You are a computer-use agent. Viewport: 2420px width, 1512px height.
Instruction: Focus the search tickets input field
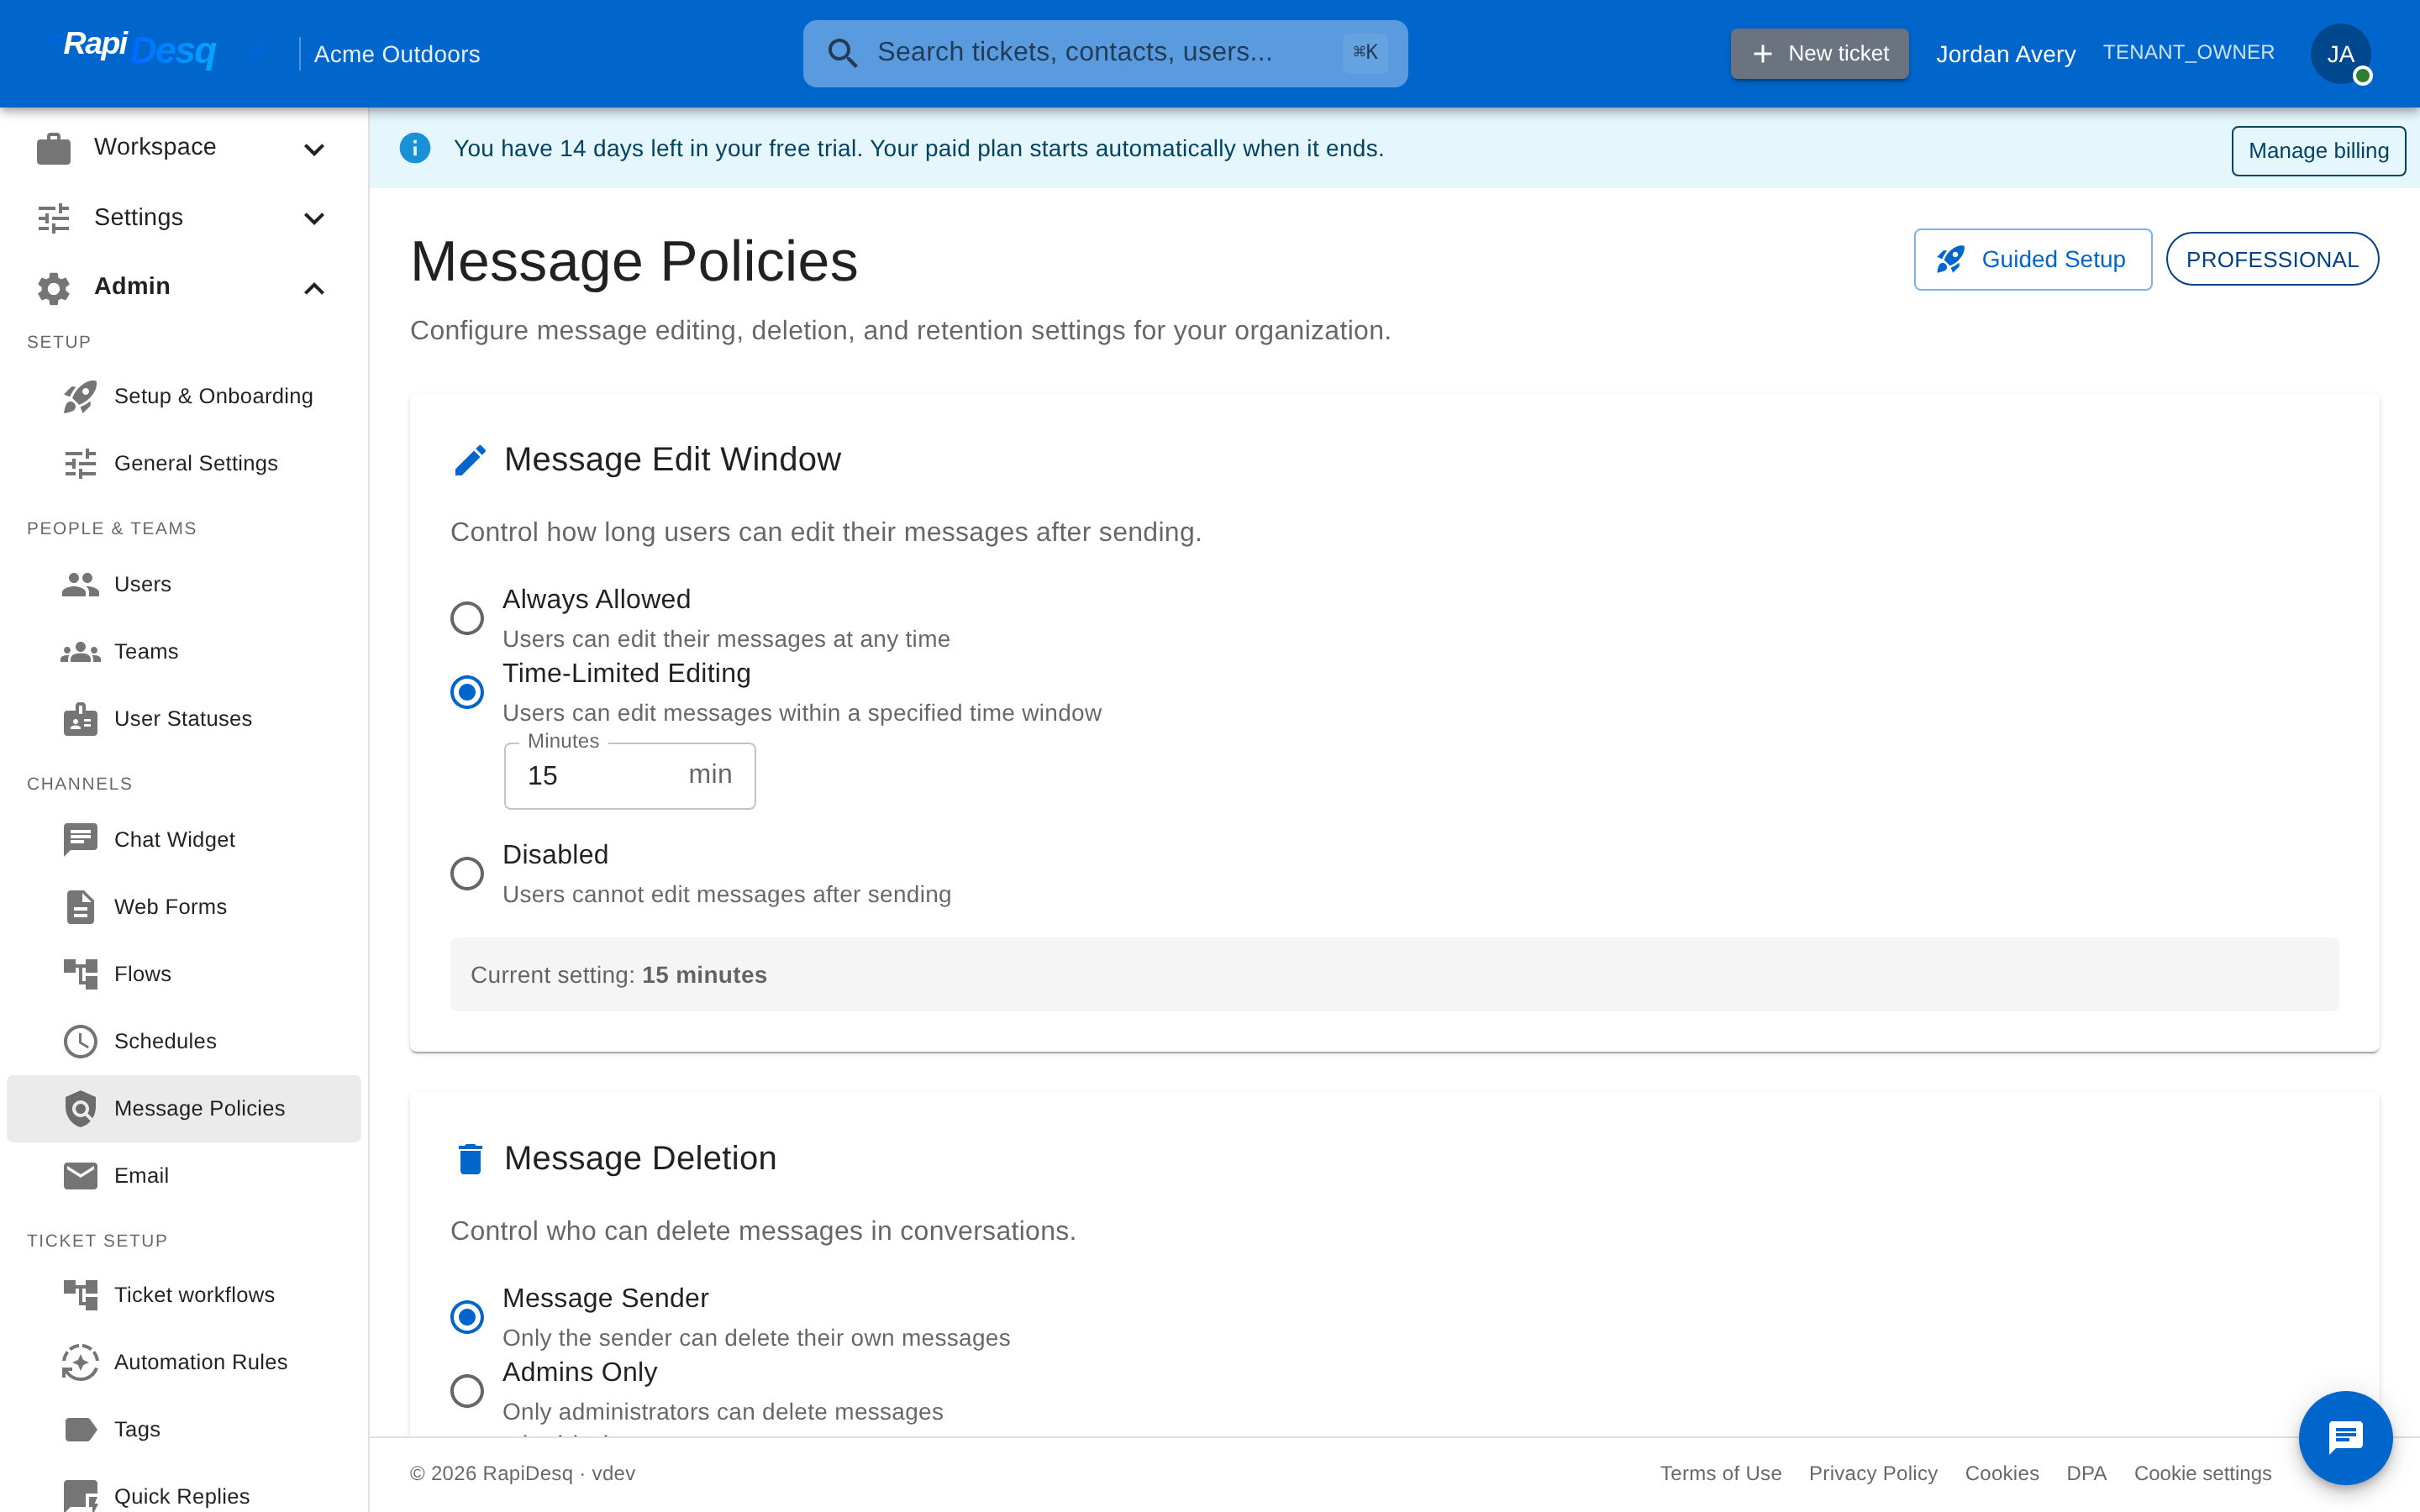(1104, 53)
